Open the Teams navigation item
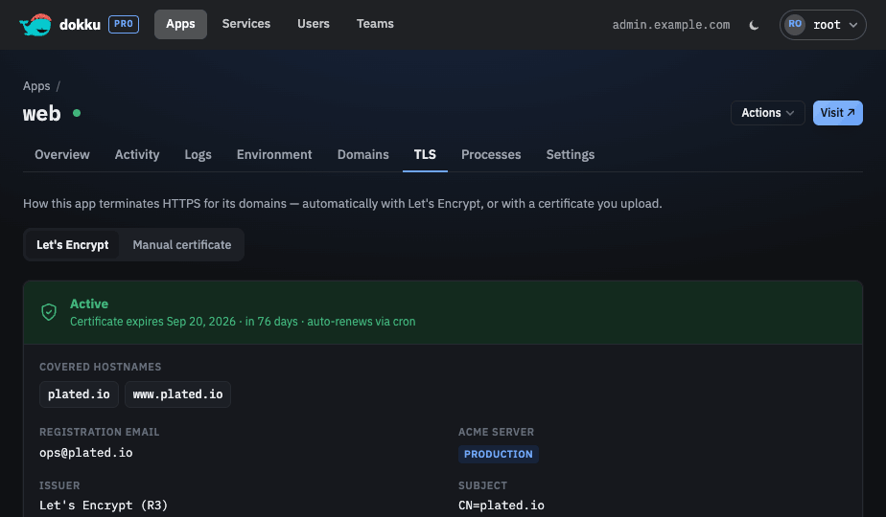Screen dimensions: 886x517 (375, 24)
